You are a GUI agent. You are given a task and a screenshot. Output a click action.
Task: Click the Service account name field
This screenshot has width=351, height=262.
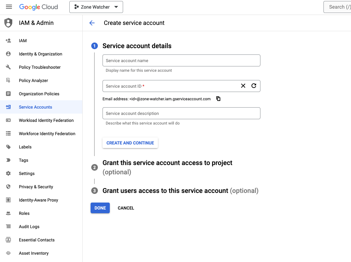click(181, 60)
